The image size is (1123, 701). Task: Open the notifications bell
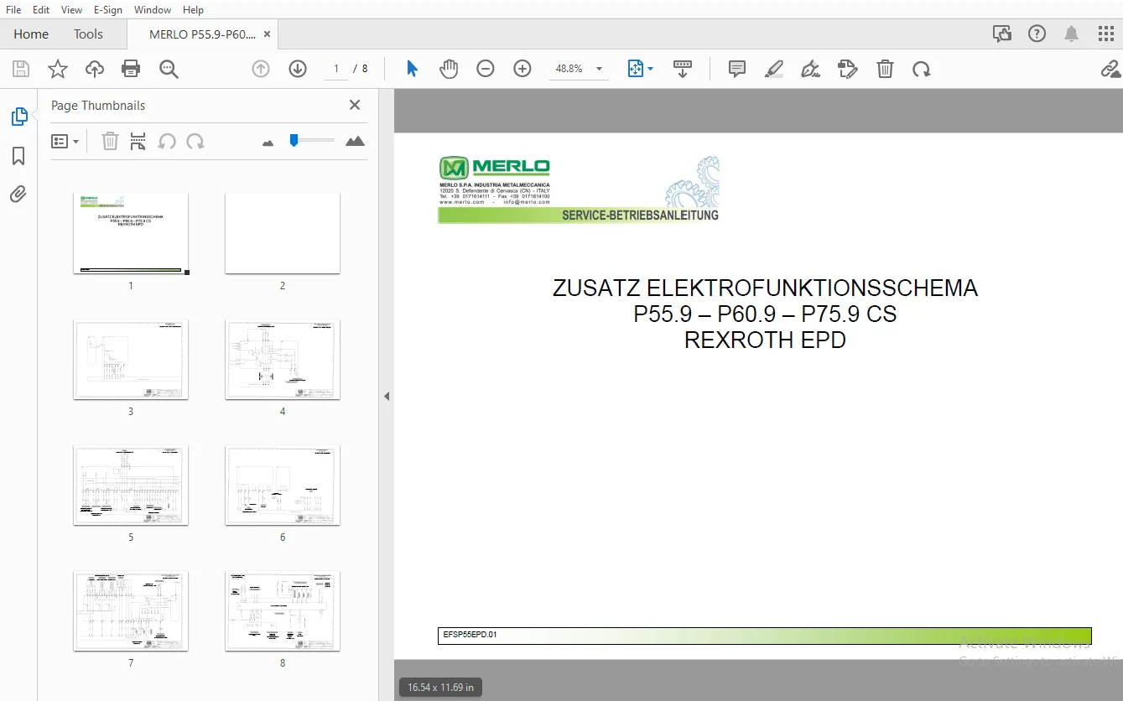(x=1072, y=34)
